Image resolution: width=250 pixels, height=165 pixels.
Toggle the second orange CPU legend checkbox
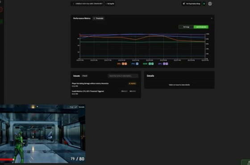(x=125, y=64)
